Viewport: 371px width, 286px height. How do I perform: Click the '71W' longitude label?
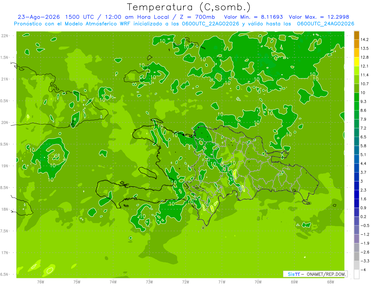tap(222, 282)
